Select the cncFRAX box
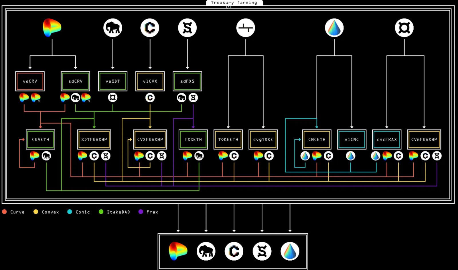The width and height of the screenshot is (458, 270). point(387,139)
